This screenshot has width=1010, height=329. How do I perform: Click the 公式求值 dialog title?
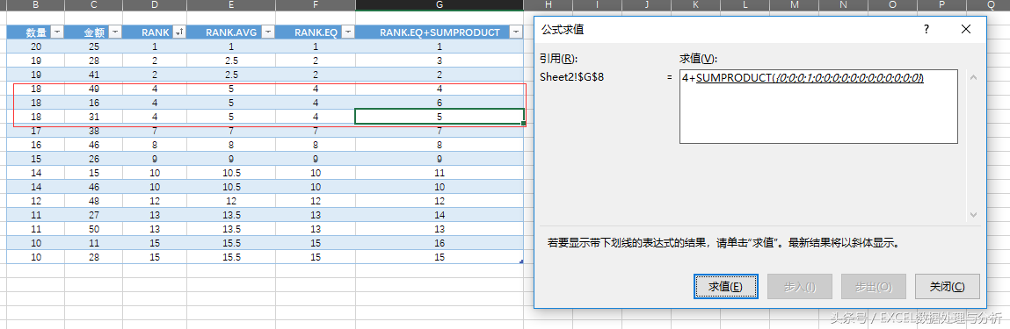tap(563, 30)
